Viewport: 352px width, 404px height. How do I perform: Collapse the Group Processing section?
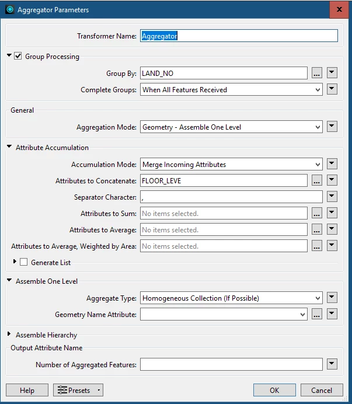click(x=9, y=55)
